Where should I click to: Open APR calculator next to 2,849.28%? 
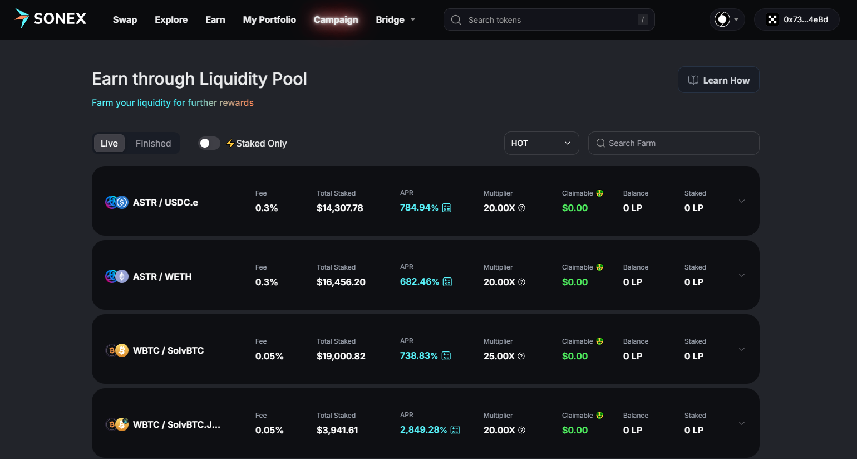click(455, 430)
